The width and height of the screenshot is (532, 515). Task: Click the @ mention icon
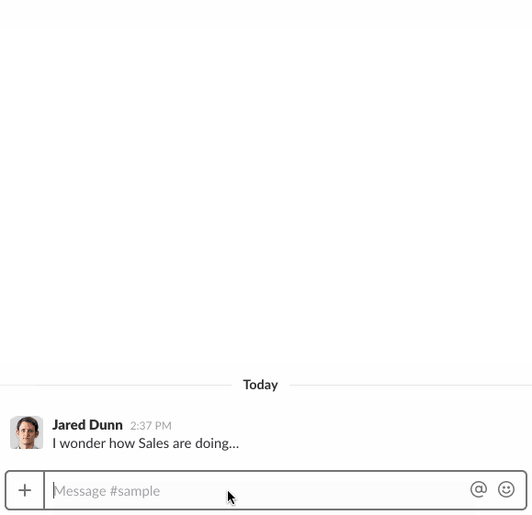coord(479,489)
